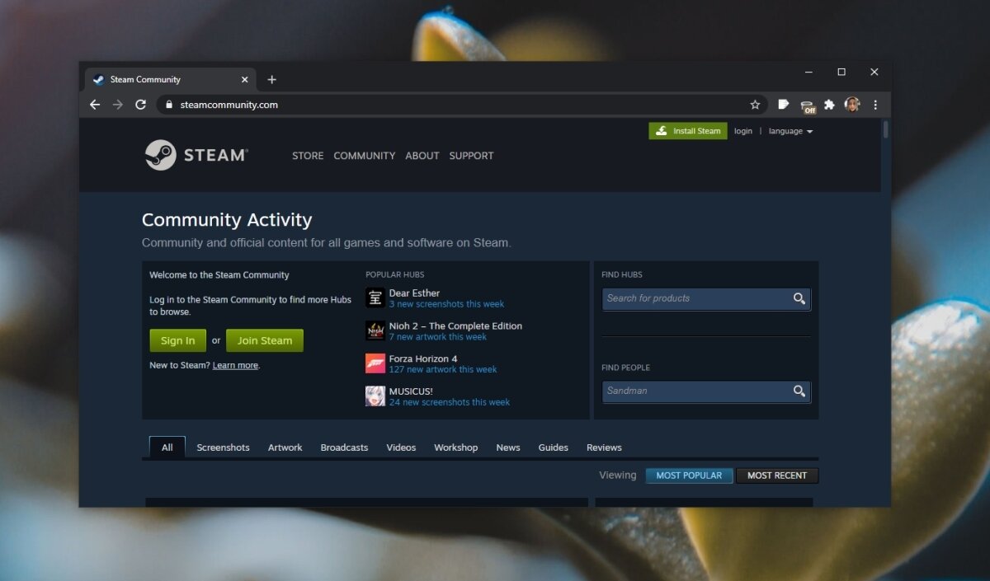
Task: Click the browser profile avatar
Action: 852,105
